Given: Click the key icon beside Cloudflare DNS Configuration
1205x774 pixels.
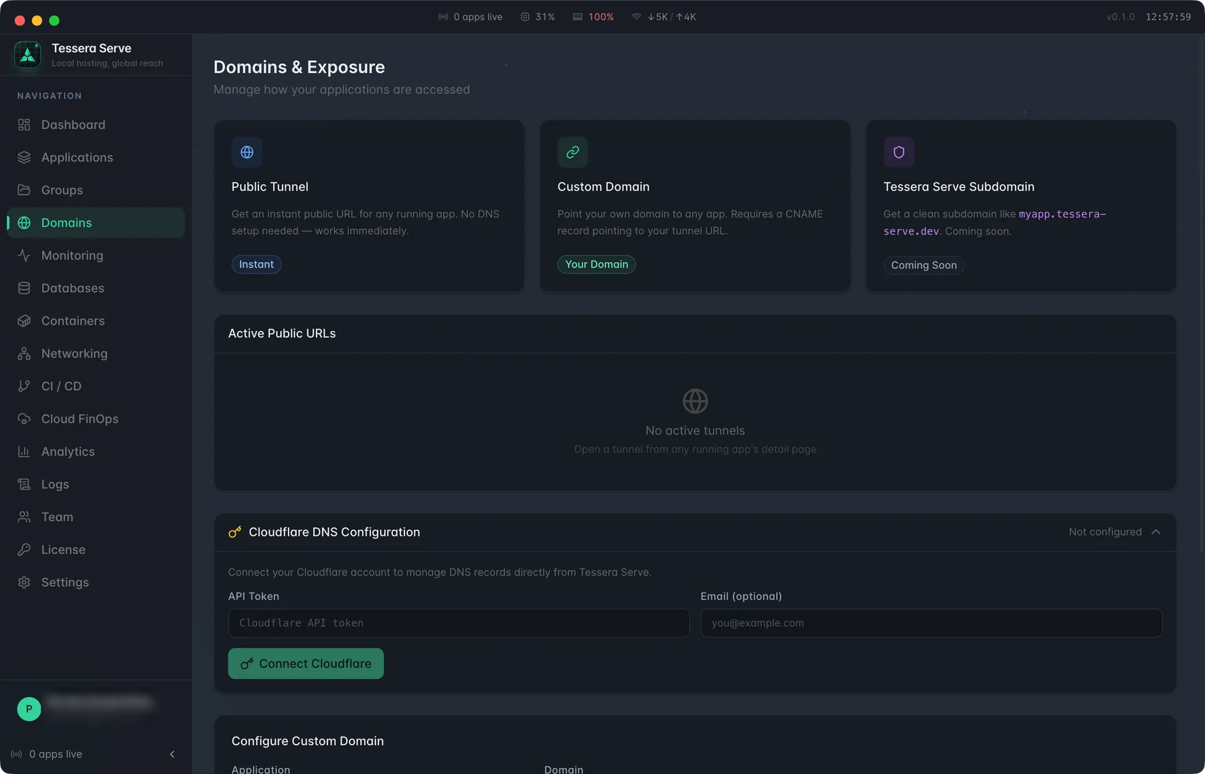Looking at the screenshot, I should point(235,532).
